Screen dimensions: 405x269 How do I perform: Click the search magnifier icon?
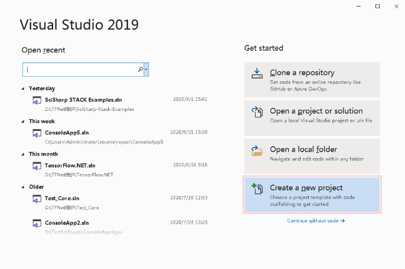(x=141, y=70)
